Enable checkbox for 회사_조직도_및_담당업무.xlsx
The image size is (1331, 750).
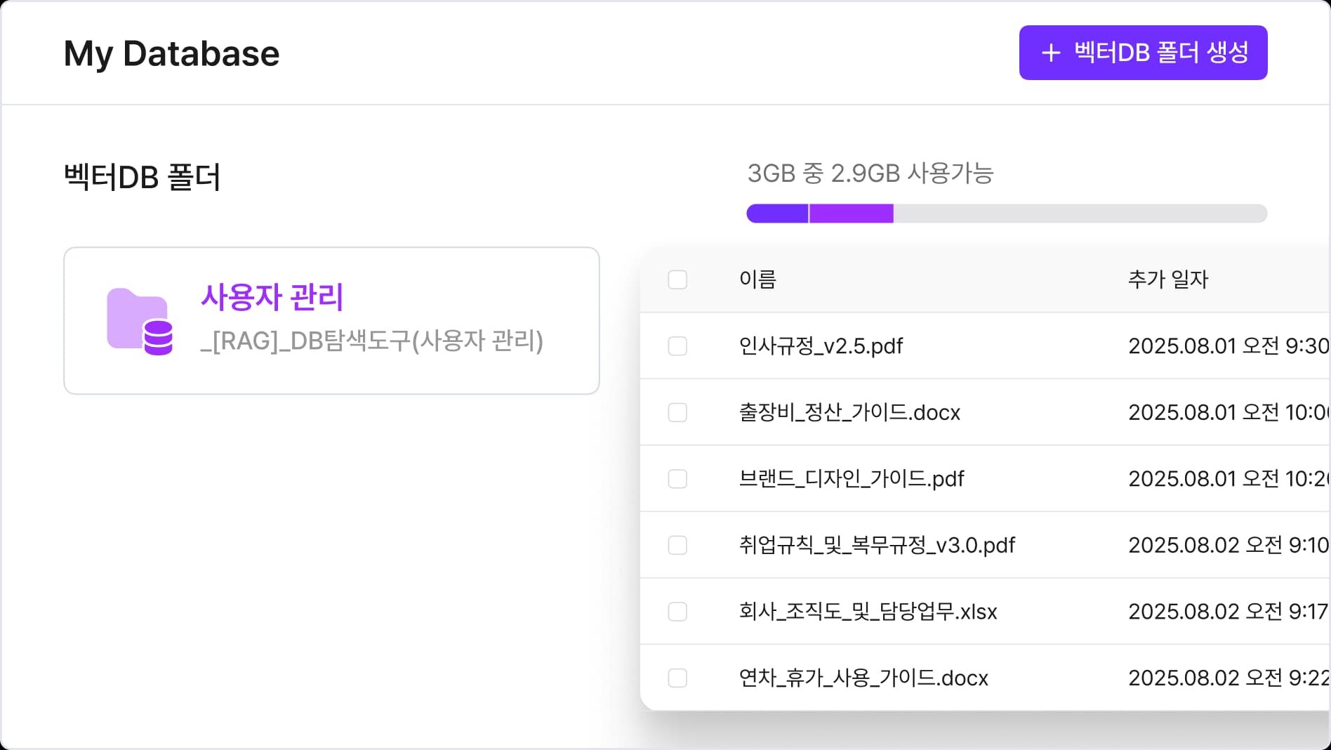tap(677, 612)
